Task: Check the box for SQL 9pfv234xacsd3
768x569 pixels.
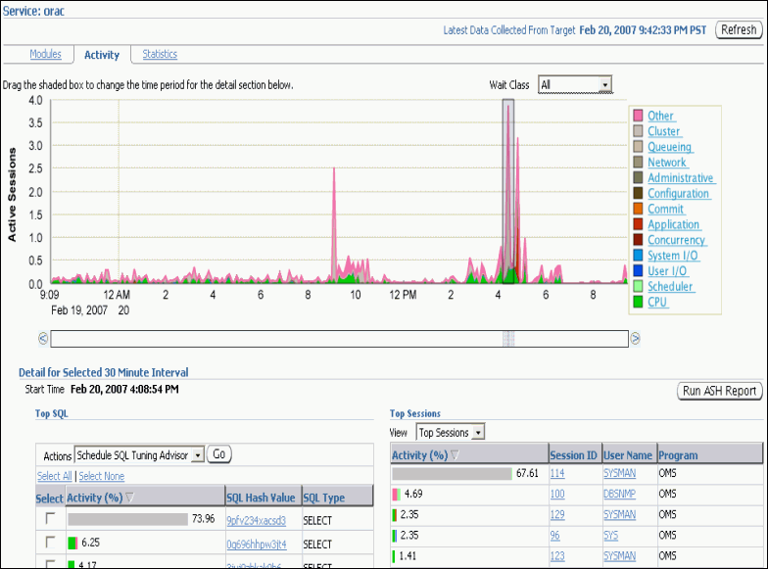Action: (x=49, y=519)
